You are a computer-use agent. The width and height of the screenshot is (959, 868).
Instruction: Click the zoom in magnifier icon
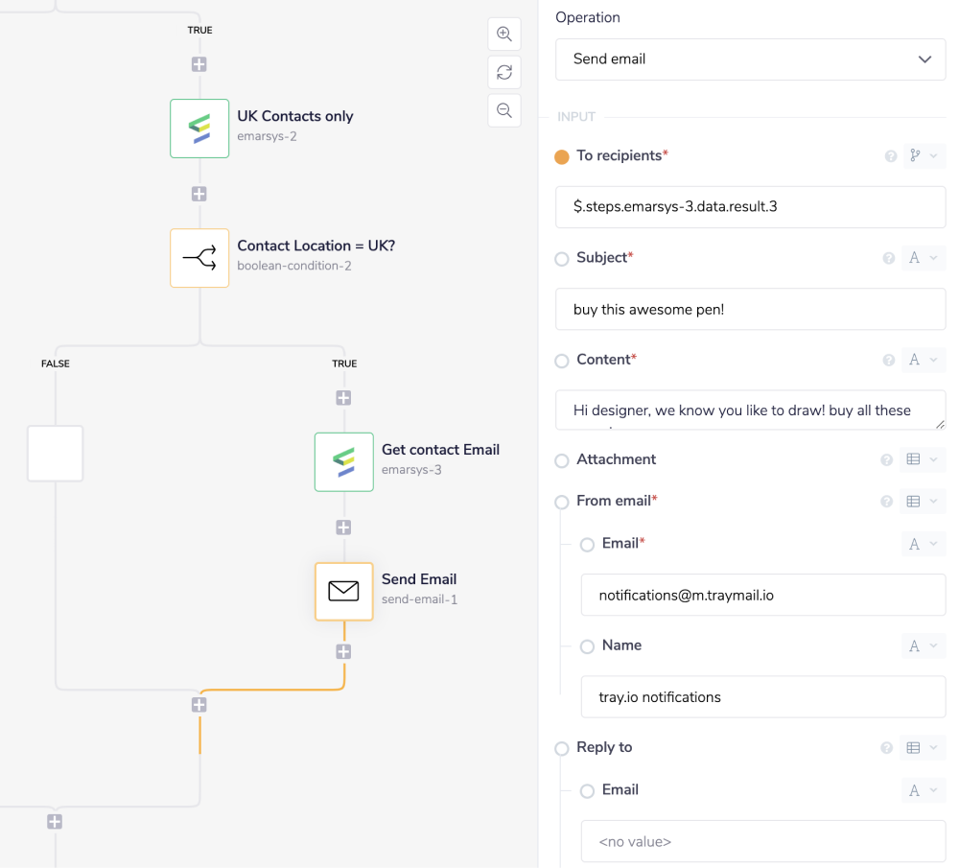click(503, 34)
